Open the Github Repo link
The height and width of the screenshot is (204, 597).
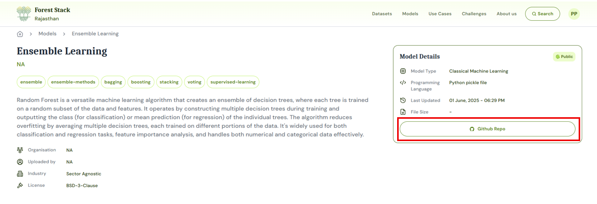(487, 129)
